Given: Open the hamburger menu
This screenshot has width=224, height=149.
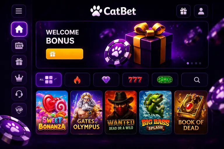Looking at the screenshot, I should point(19,11).
